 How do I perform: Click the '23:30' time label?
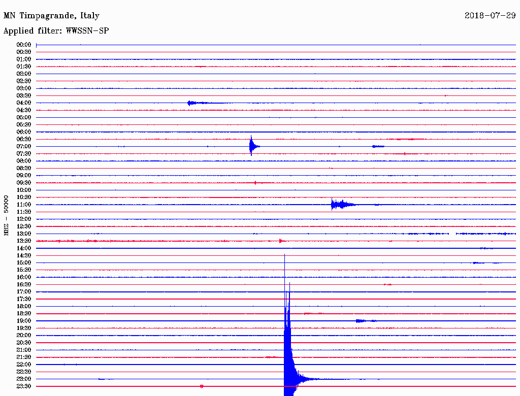coord(24,386)
